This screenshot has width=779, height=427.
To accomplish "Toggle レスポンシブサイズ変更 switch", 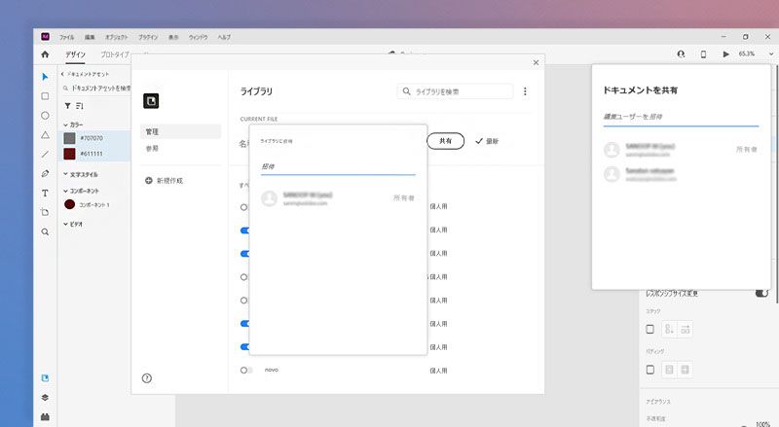I will [761, 293].
